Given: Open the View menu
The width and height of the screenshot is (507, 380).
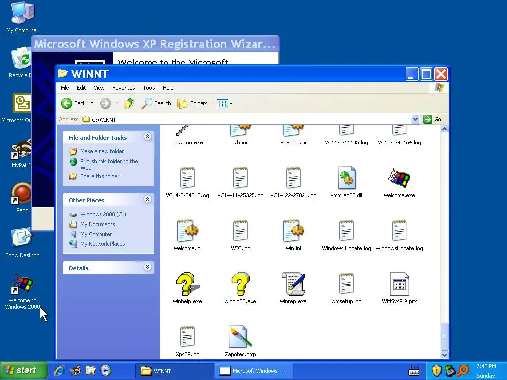Looking at the screenshot, I should point(99,88).
